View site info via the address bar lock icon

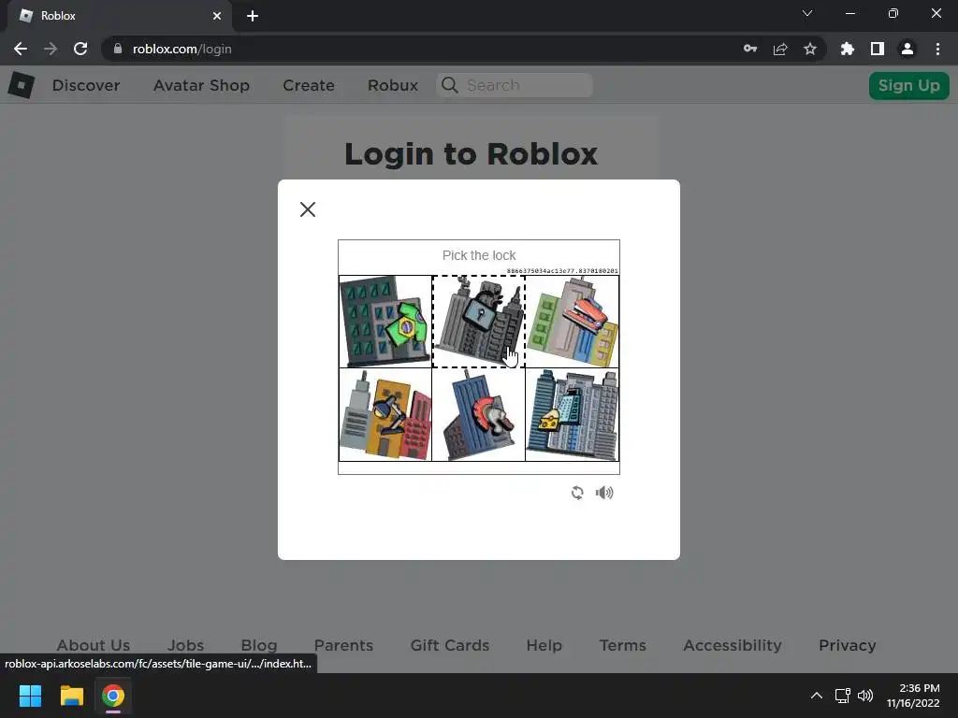(118, 49)
